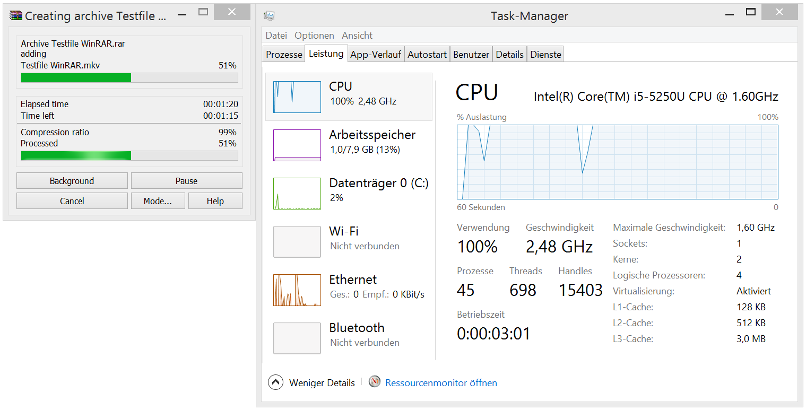Click the Task-Manager title bar icon

[269, 16]
